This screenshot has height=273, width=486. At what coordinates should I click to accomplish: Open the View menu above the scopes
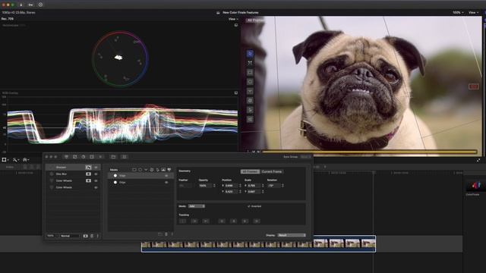tap(233, 19)
